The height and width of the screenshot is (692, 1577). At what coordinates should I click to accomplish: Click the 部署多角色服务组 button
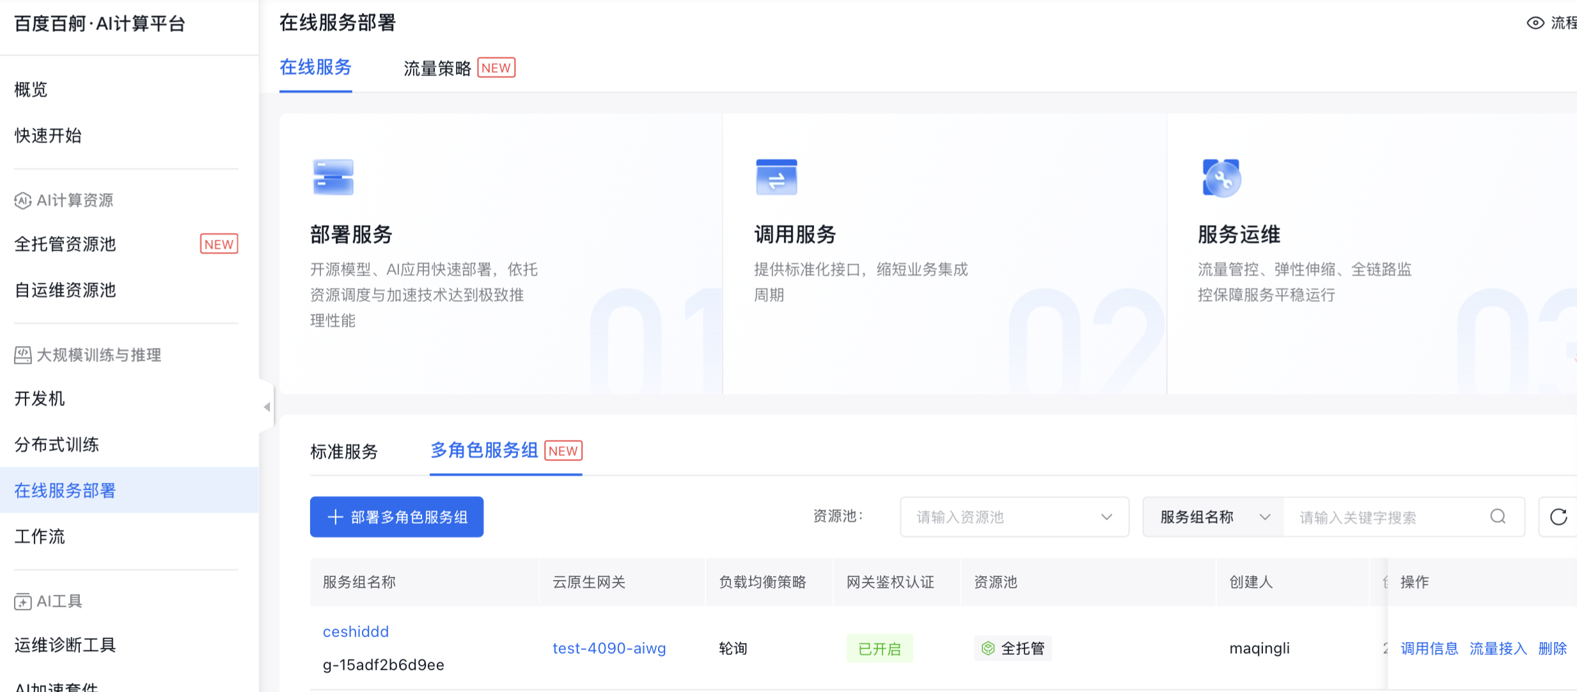[x=396, y=517]
